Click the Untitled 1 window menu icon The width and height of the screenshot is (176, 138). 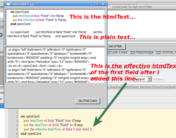pos(8,4)
